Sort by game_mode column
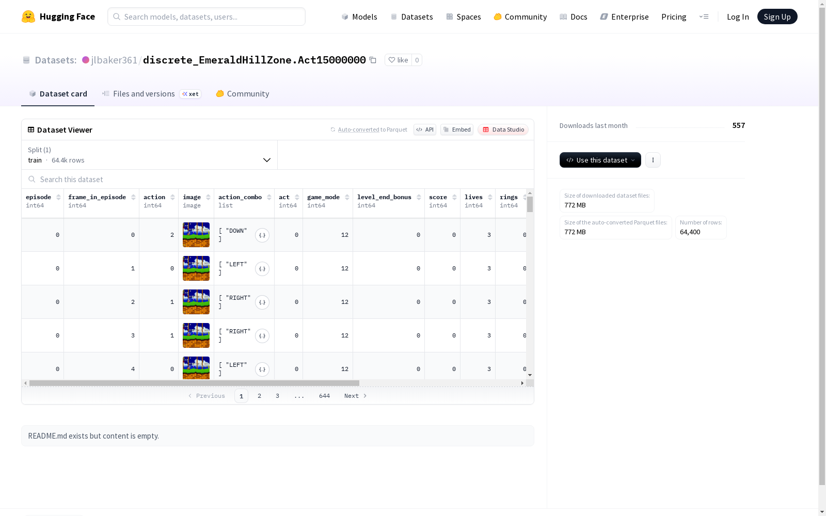The image size is (826, 516). tap(347, 197)
